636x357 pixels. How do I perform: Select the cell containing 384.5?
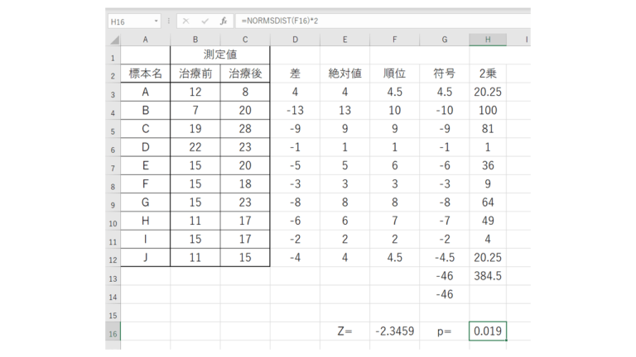(488, 276)
